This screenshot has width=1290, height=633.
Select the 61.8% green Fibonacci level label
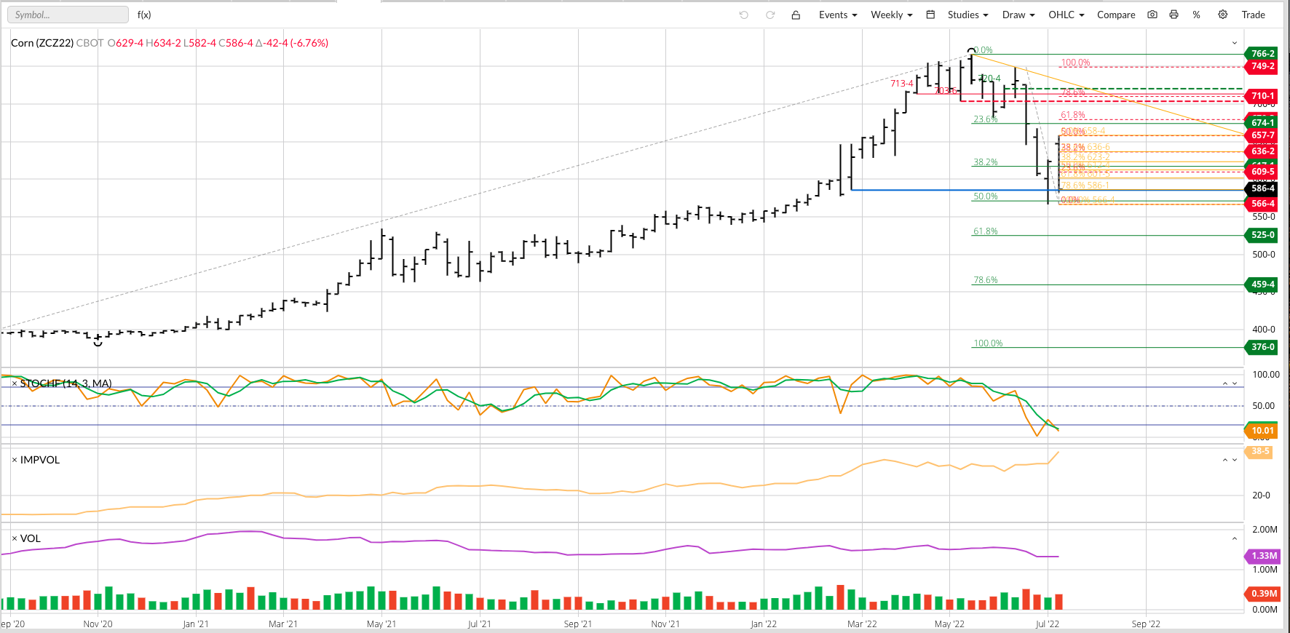tap(986, 231)
